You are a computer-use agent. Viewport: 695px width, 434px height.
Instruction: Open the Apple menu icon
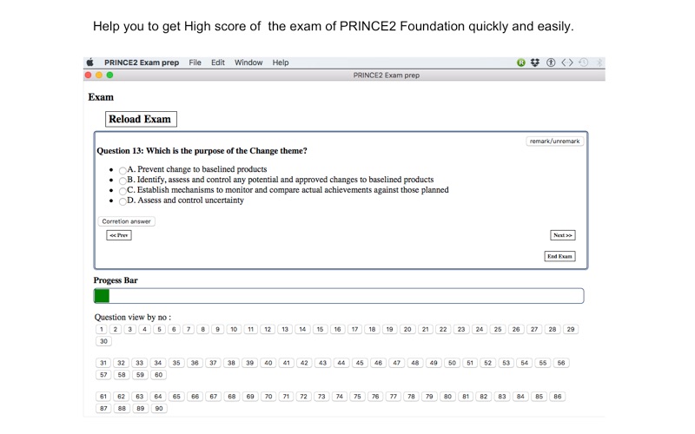click(x=90, y=62)
